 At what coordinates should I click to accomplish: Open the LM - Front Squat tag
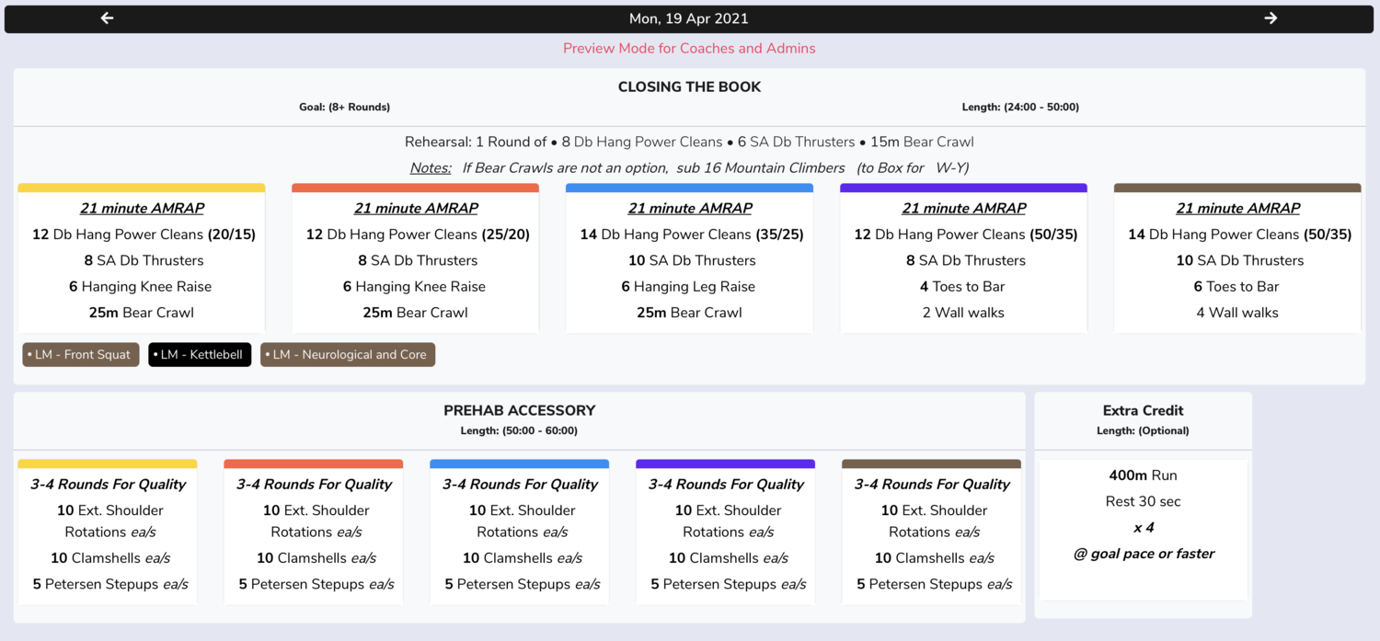[x=81, y=354]
